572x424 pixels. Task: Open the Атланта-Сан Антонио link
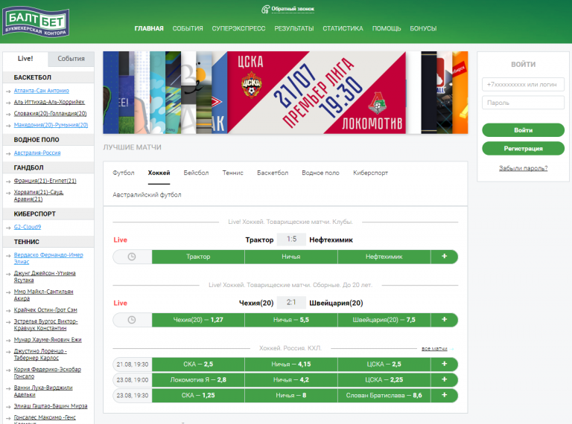(x=41, y=91)
